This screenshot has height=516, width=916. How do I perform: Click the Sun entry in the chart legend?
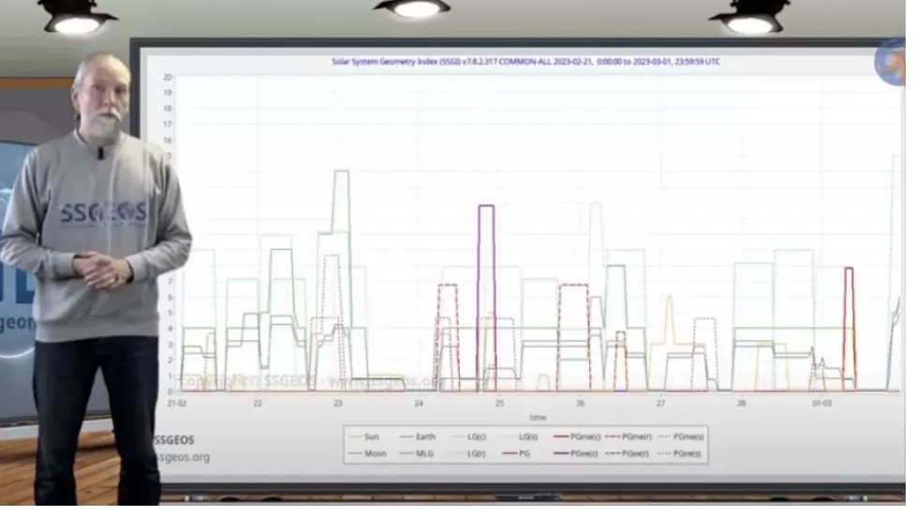[364, 437]
